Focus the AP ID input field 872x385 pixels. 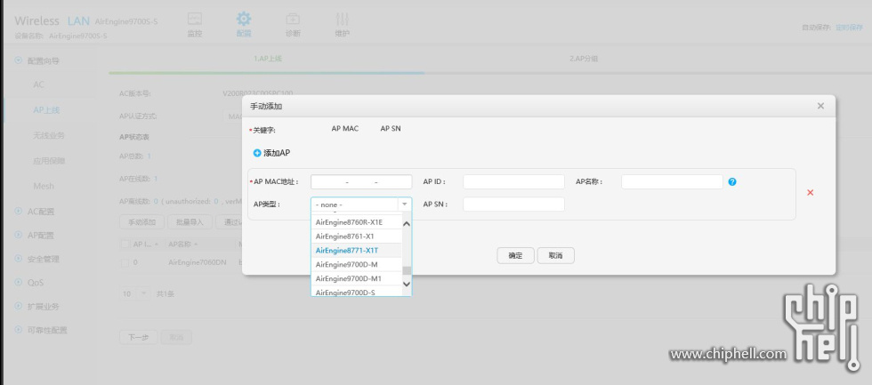tap(514, 181)
